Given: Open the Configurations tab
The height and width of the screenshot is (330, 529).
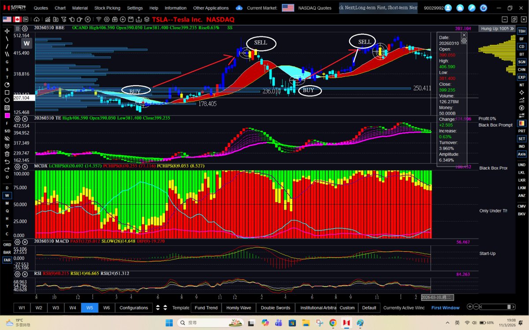Looking at the screenshot, I should (134, 308).
